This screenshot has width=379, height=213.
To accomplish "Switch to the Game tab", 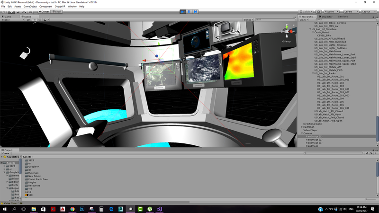I will coord(8,16).
